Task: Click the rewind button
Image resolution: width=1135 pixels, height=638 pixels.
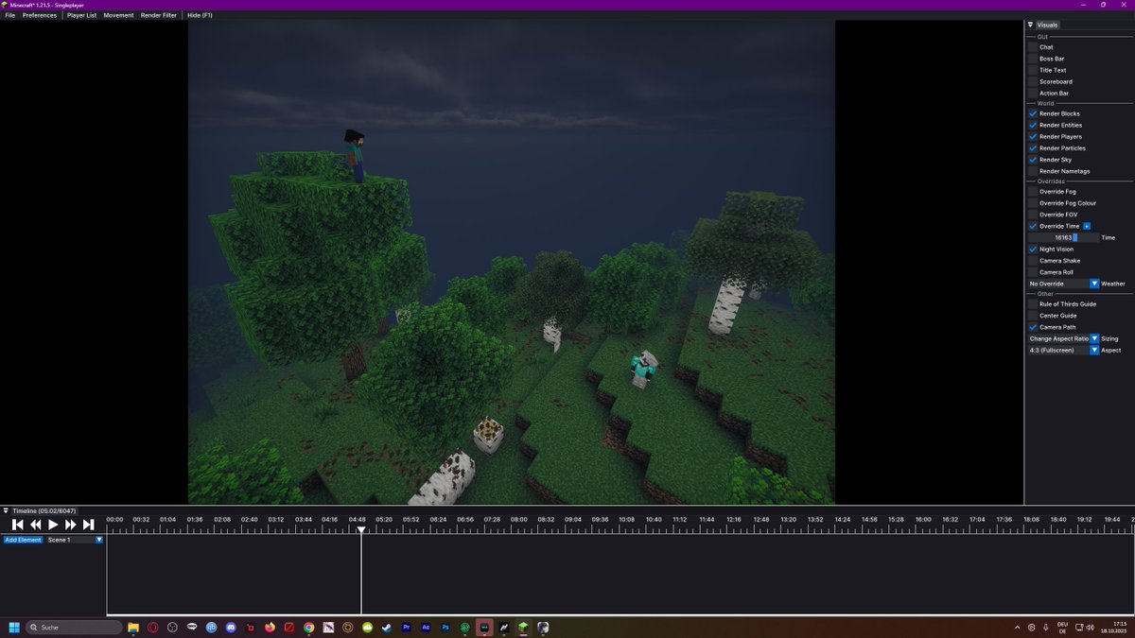Action: pos(35,525)
